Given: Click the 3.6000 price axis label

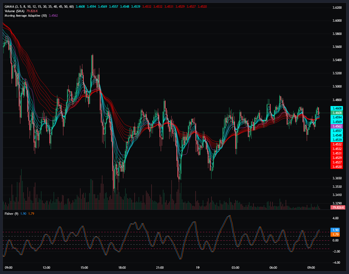Looking at the screenshot, I should (337, 21).
